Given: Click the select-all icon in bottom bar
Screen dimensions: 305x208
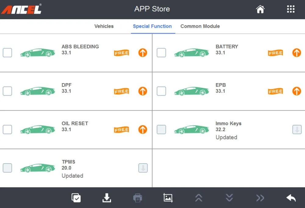Looking at the screenshot, I should [76, 198].
